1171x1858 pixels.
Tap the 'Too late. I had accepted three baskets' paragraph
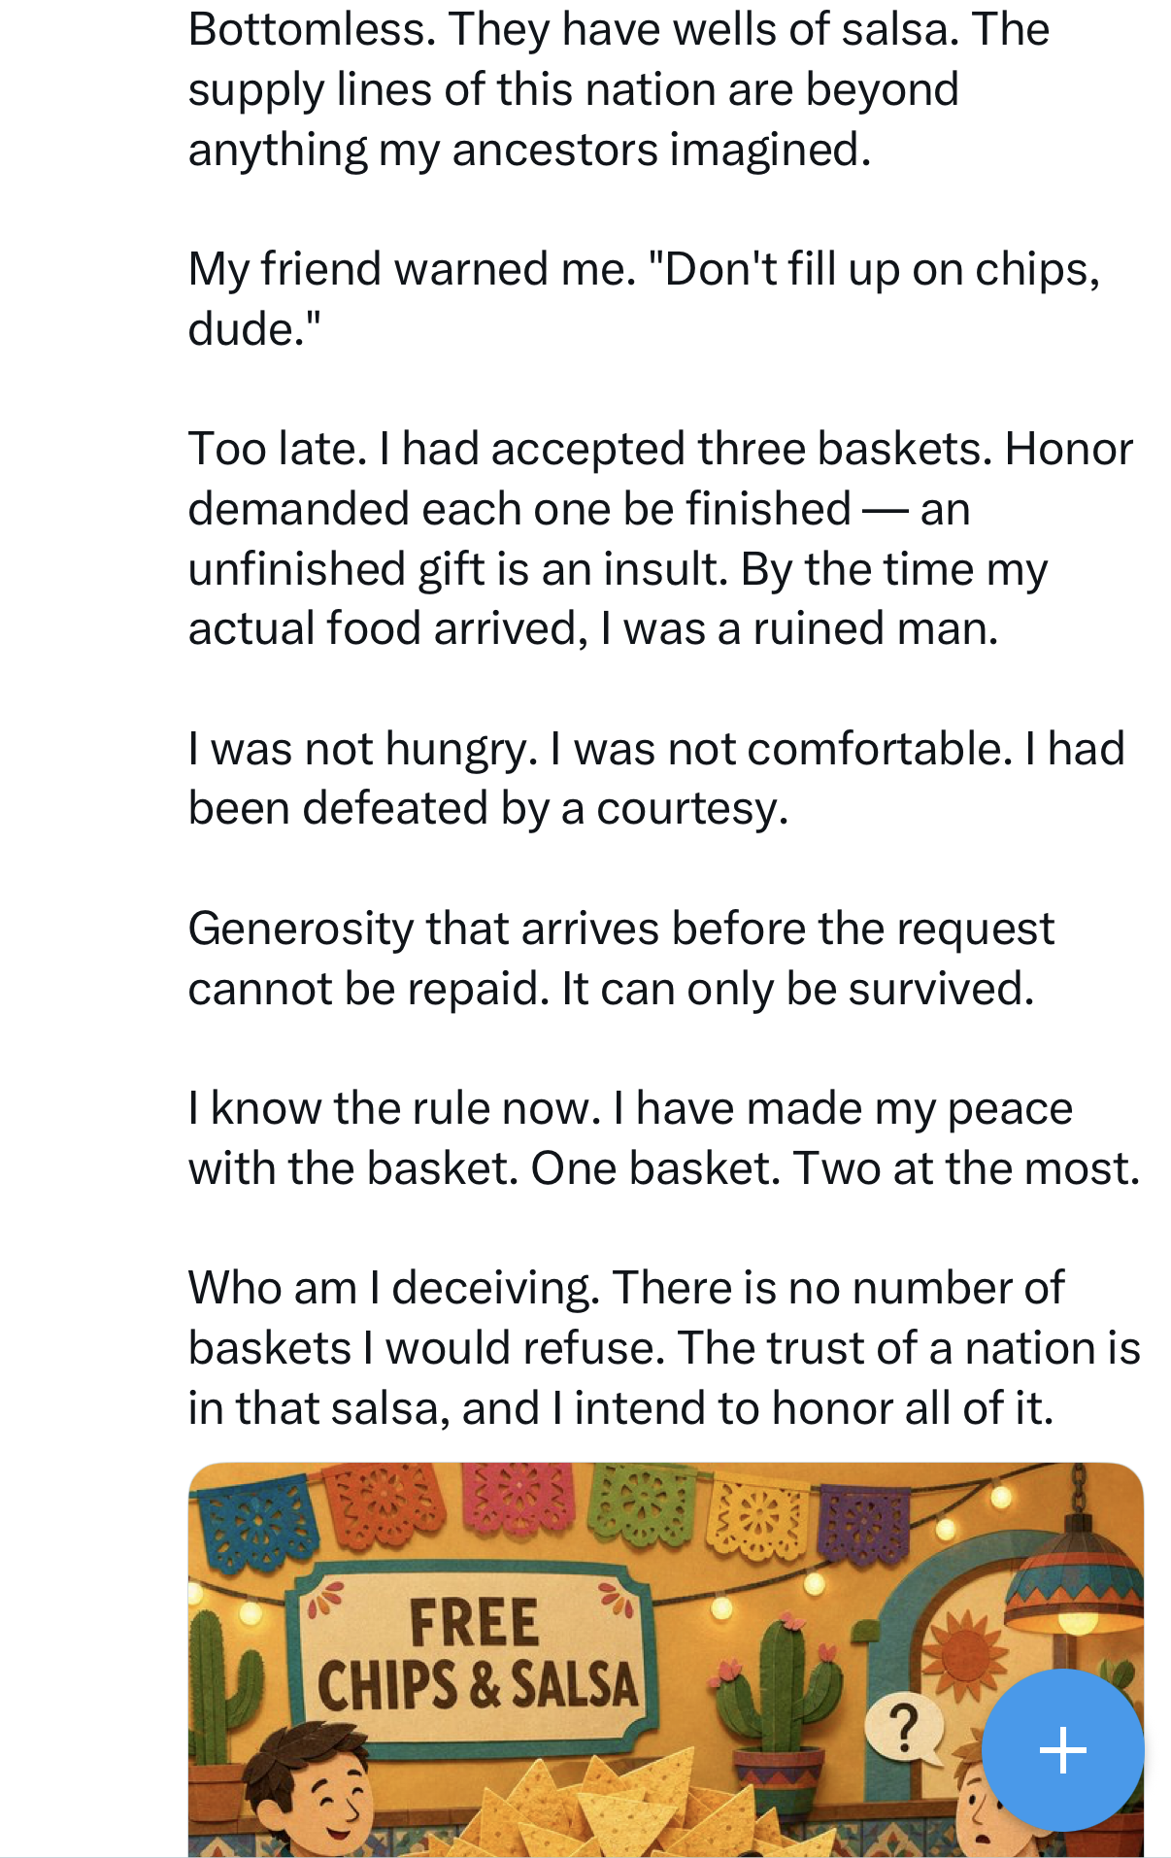click(x=660, y=539)
